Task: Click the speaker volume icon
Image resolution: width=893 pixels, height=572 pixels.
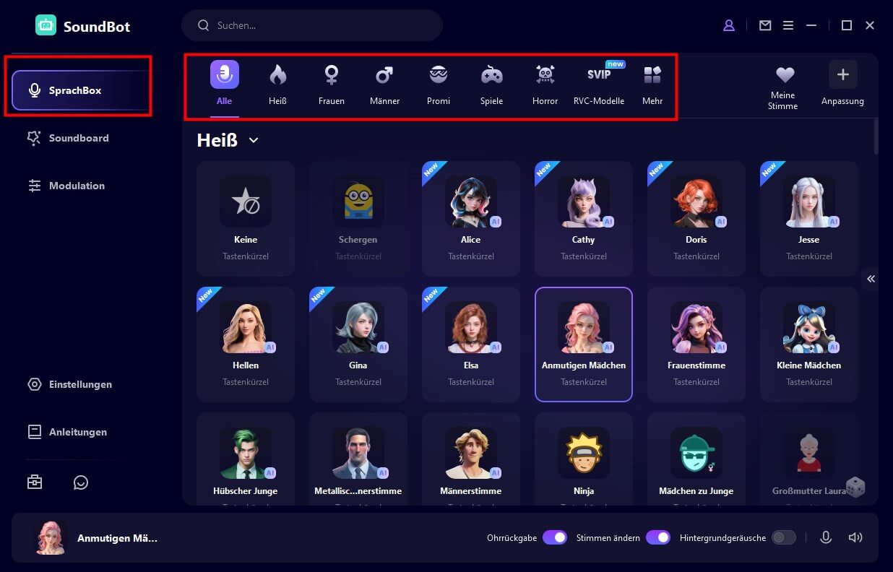Action: pos(855,537)
